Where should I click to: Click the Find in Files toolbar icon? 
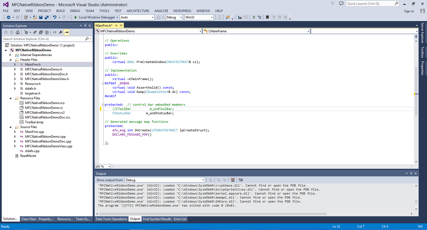click(x=228, y=17)
